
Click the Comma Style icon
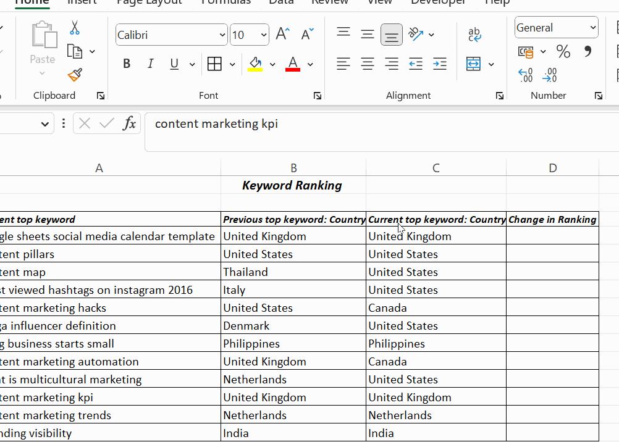pos(587,52)
